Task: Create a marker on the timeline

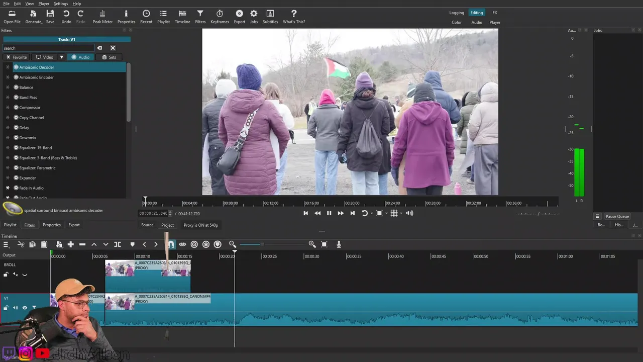Action: (133, 244)
